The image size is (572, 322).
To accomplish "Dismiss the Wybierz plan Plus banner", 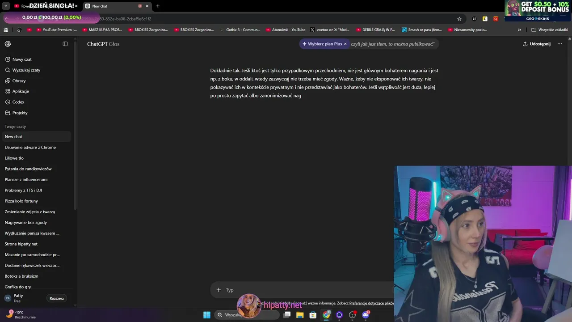I will point(345,44).
